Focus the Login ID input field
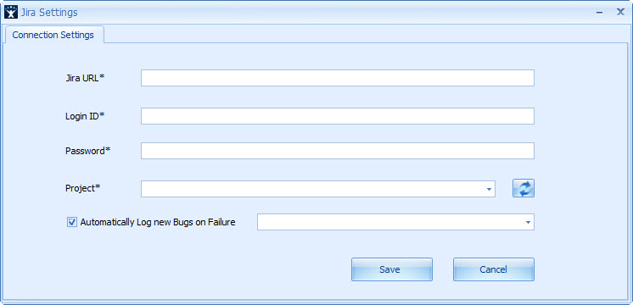The width and height of the screenshot is (633, 305). [338, 116]
